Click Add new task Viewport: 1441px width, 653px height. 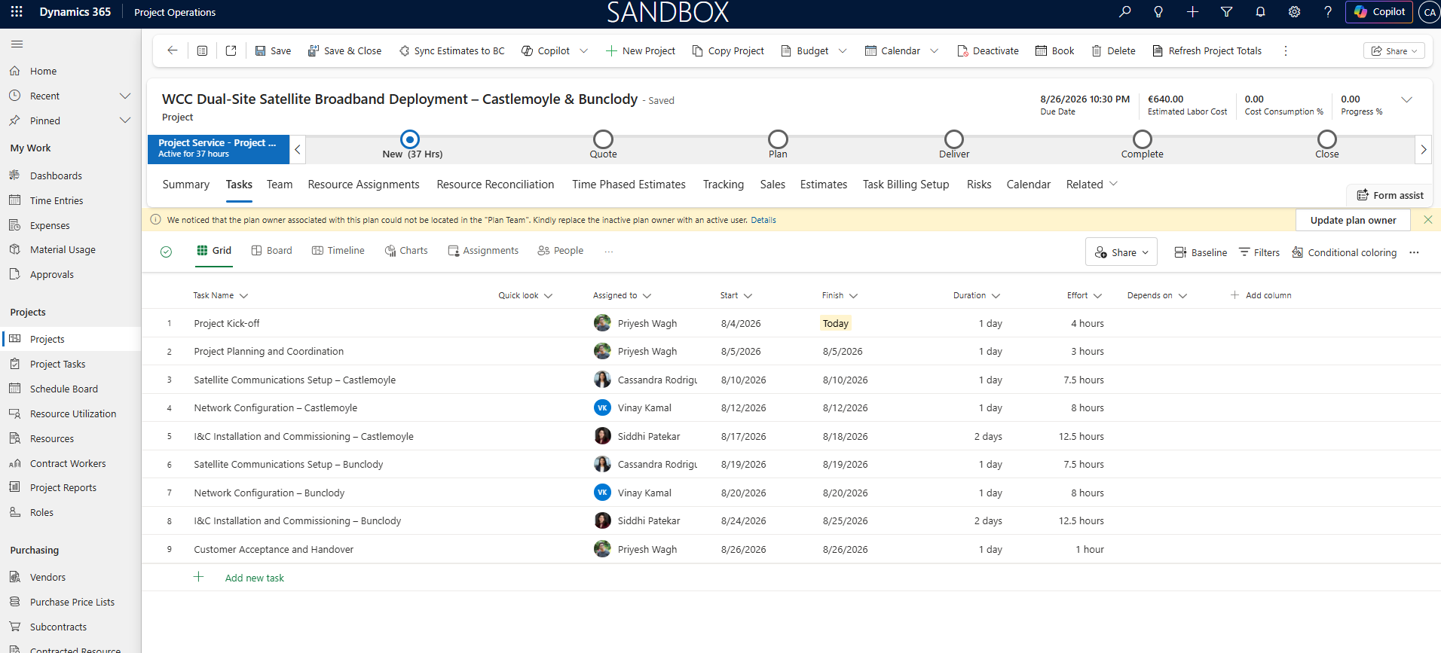point(254,578)
